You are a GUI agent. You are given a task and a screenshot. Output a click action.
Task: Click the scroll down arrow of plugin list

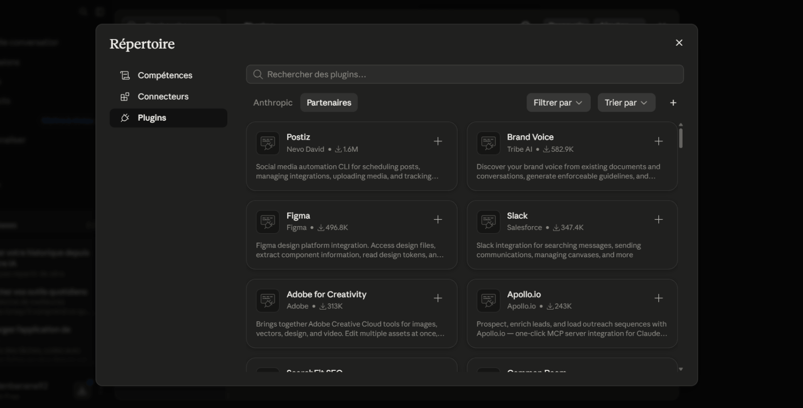tap(681, 369)
